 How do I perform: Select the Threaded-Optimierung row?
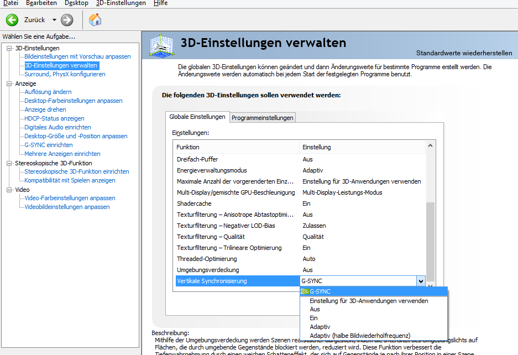click(x=300, y=259)
